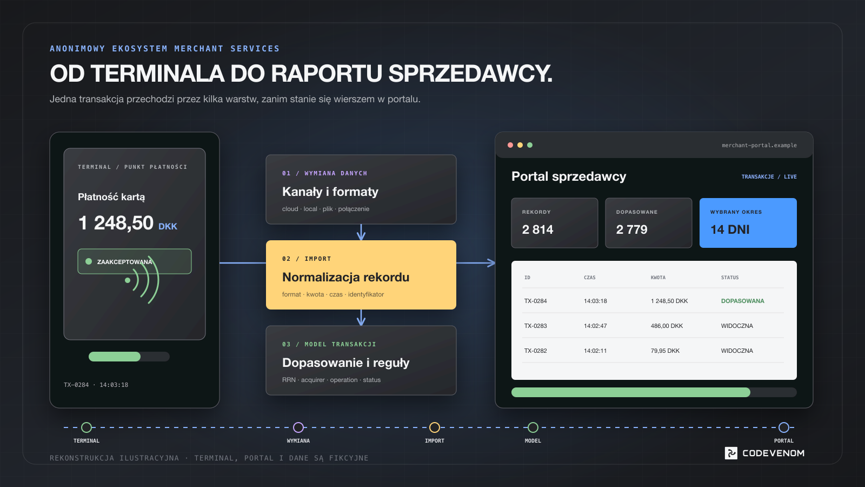Click the REKONSTRUKCJA ILUSTRACYJNA footer note
This screenshot has height=487, width=865.
point(209,458)
